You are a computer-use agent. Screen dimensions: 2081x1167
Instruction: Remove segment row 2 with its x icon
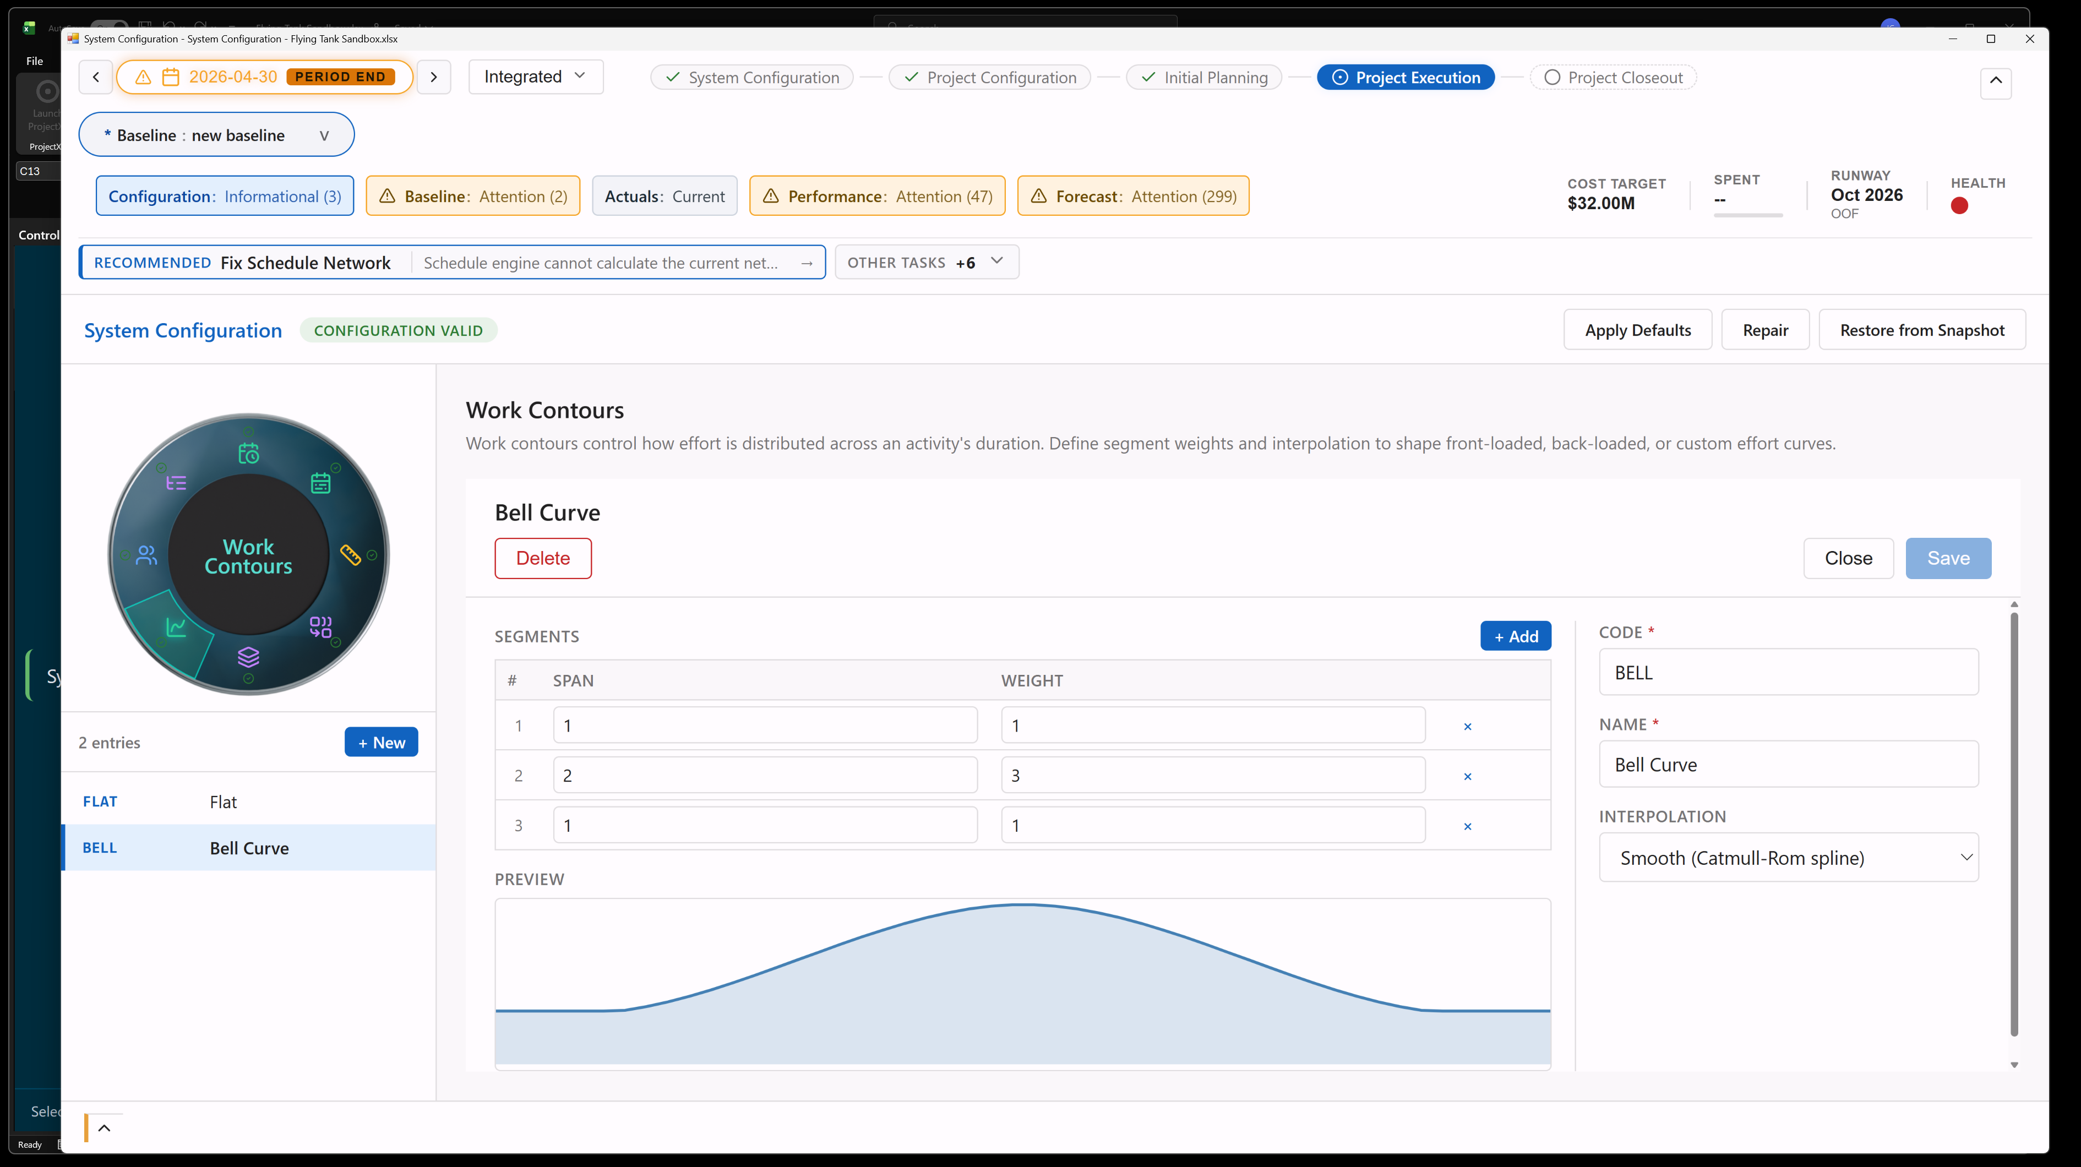tap(1468, 776)
